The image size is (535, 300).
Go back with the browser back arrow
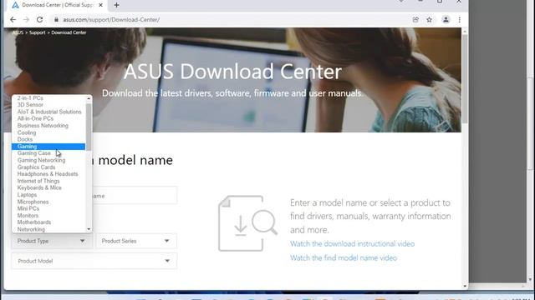[x=13, y=20]
